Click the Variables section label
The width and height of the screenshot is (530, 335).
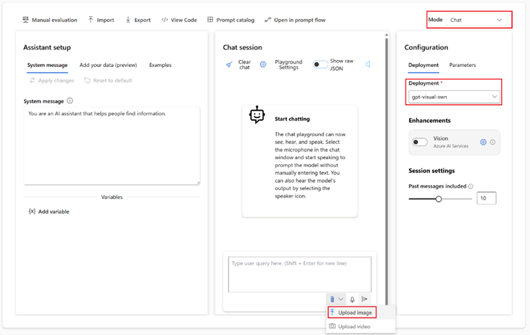112,197
